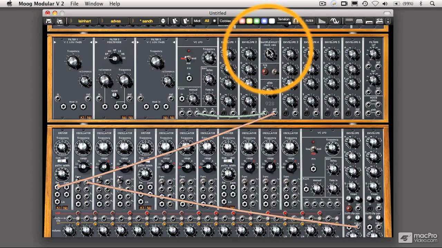Click the Import preset icon
This screenshot has width=442, height=248.
pos(175,21)
